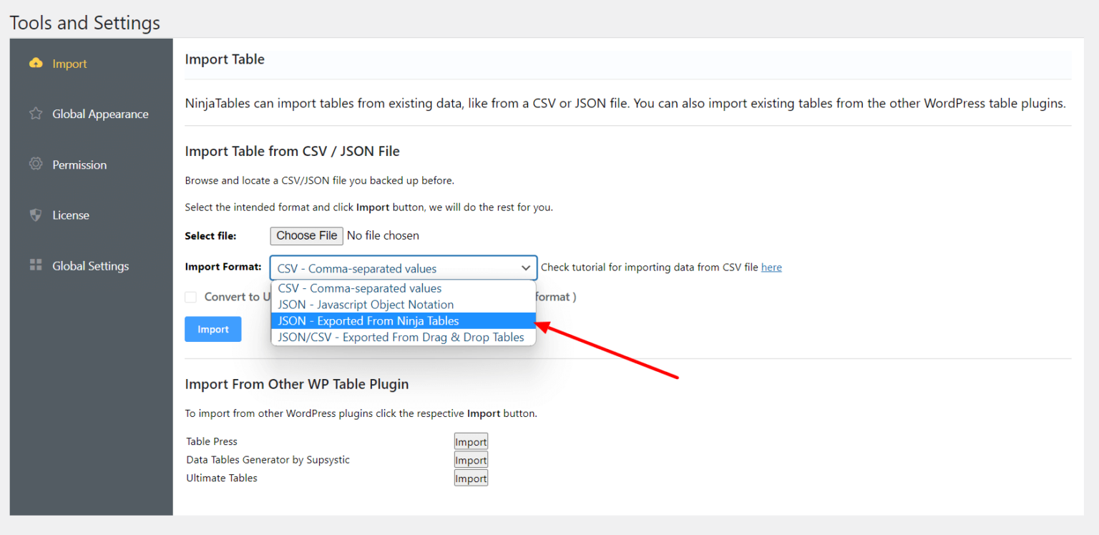Select 'JSON - Exported From Ninja Tables' option

[x=368, y=320]
